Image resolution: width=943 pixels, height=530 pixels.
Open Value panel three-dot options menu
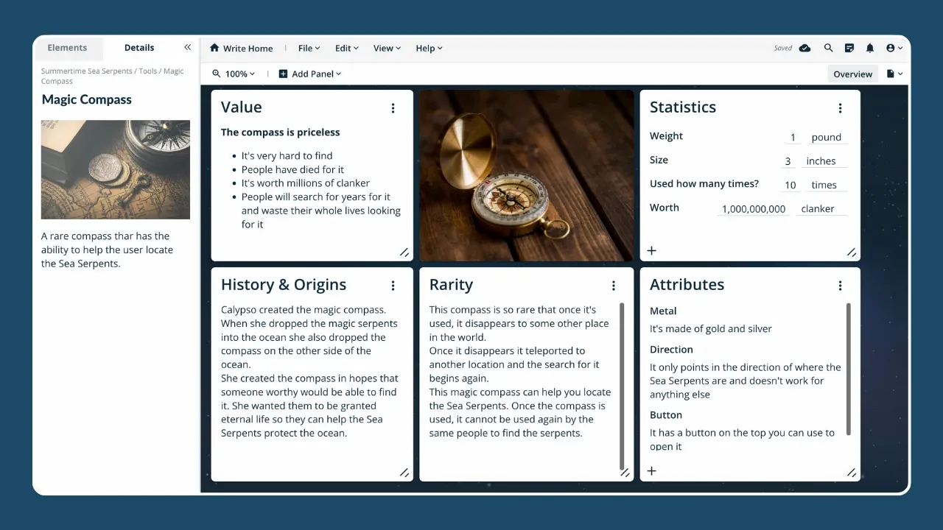click(393, 108)
